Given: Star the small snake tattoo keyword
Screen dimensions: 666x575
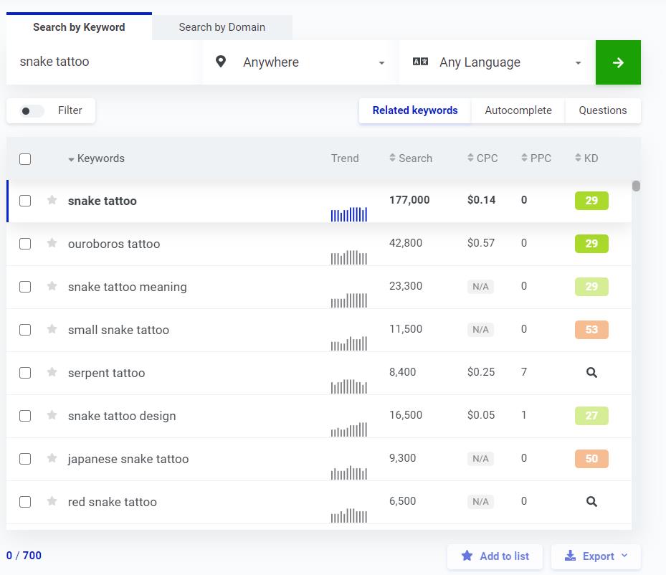Looking at the screenshot, I should [x=52, y=329].
